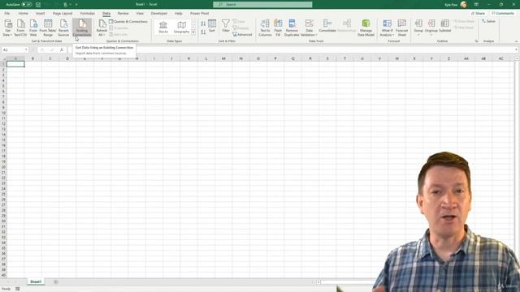Viewport: 520px width, 292px height.
Task: Expand the Ungroup dropdown arrow
Action: click(431, 34)
